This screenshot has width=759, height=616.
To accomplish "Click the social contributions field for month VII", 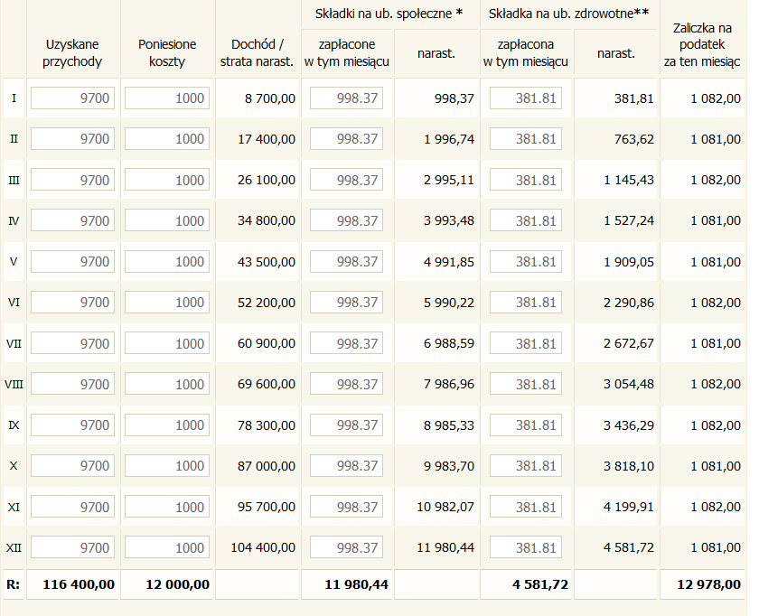I will 346,343.
